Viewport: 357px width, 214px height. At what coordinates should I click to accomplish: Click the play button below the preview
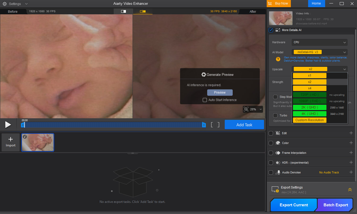click(x=8, y=125)
